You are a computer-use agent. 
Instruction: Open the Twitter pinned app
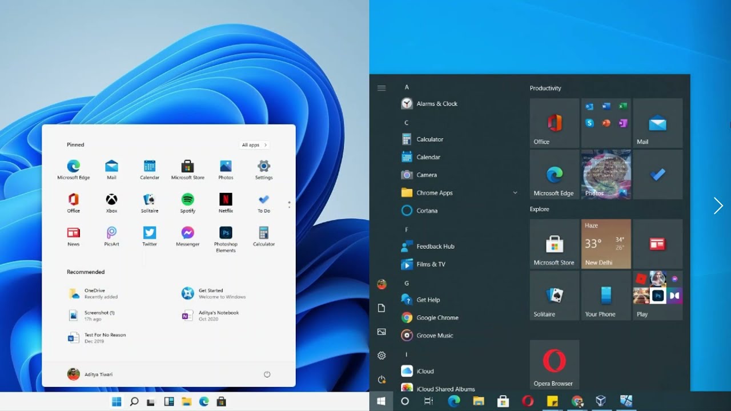(150, 236)
